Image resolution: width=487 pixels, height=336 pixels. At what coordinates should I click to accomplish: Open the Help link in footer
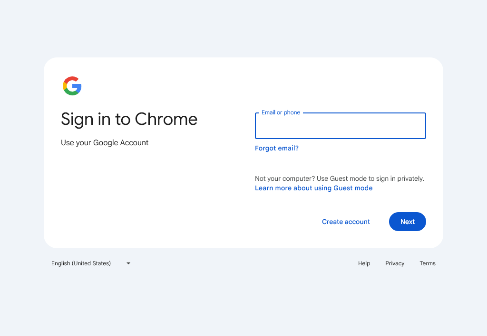click(x=364, y=263)
